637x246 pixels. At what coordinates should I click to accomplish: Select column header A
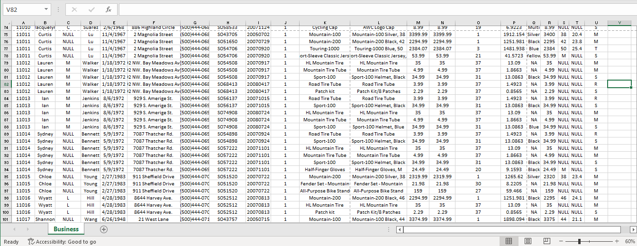coord(23,23)
